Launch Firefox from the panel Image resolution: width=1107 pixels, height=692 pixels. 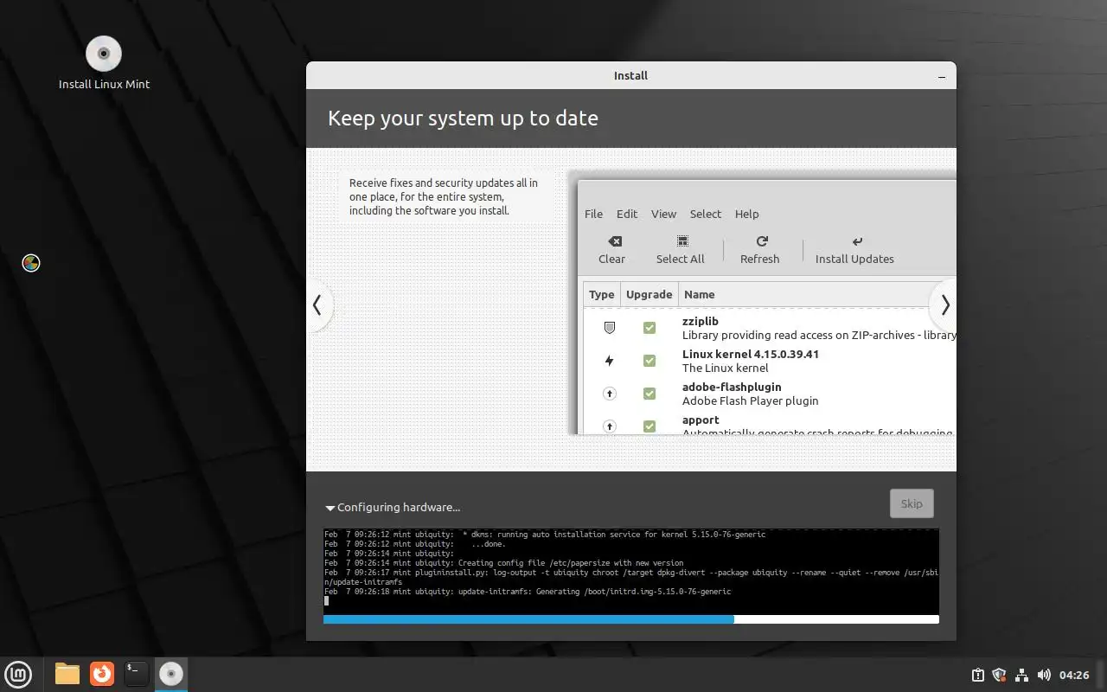pyautogui.click(x=102, y=673)
